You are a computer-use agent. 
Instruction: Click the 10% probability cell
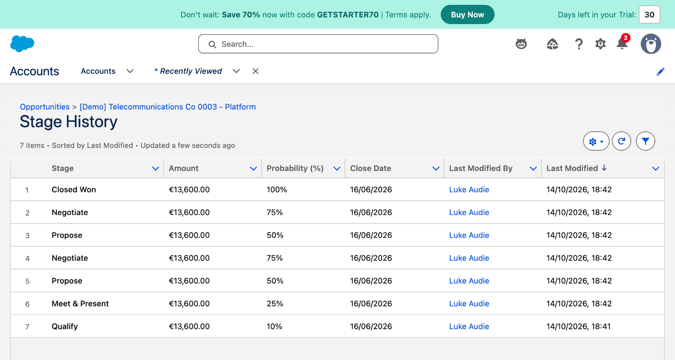pos(275,327)
